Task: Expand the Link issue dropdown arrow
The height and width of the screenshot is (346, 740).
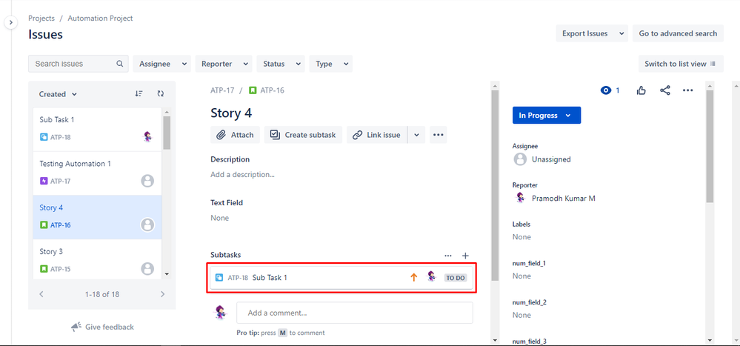Action: [x=416, y=135]
